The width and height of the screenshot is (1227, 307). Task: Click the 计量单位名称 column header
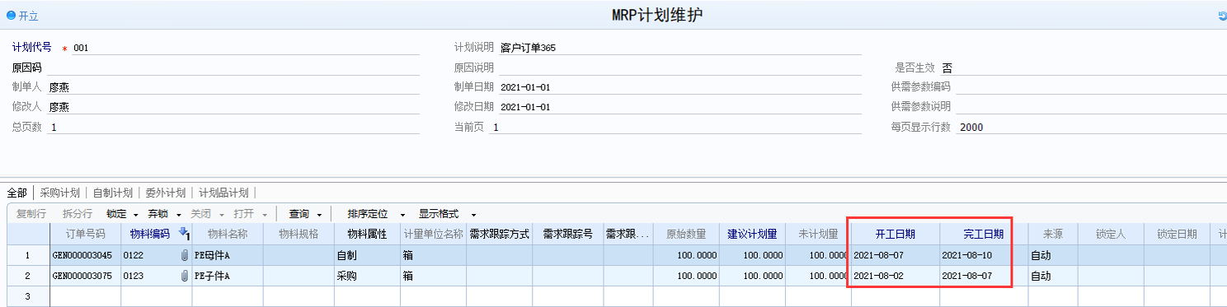[433, 234]
